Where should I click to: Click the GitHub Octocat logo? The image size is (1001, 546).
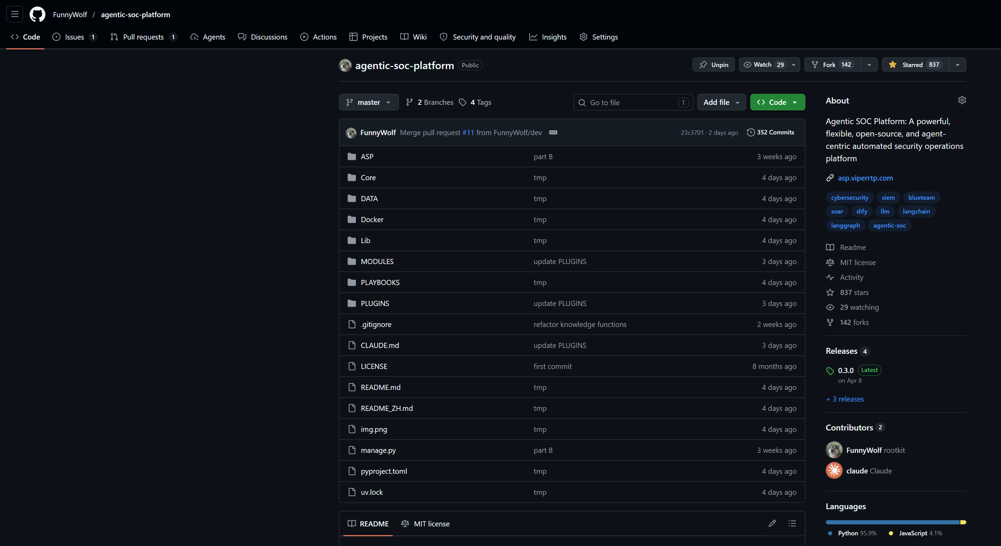pyautogui.click(x=37, y=14)
